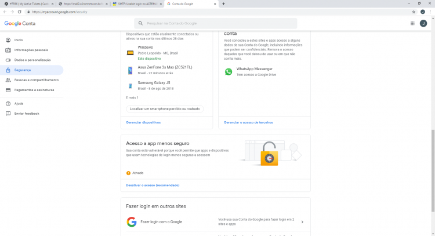The height and width of the screenshot is (236, 435).
Task: Click the Informações pessoais ID card icon
Action: (x=8, y=50)
